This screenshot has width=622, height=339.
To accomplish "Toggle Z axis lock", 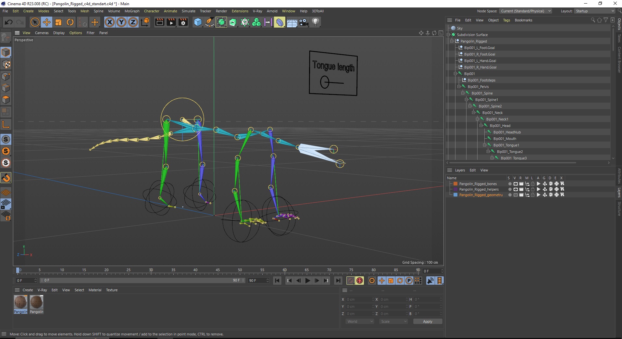I will (133, 22).
